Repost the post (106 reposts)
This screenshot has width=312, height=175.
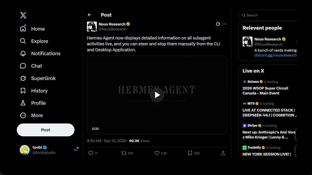127,153
